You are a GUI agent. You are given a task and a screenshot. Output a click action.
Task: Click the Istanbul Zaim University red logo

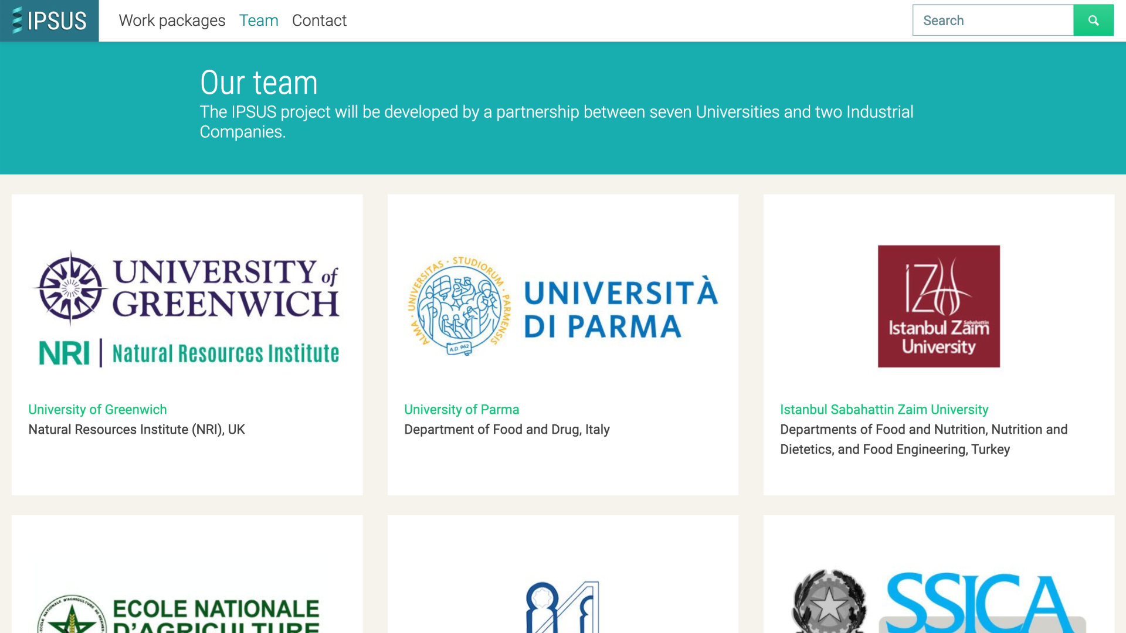click(938, 307)
